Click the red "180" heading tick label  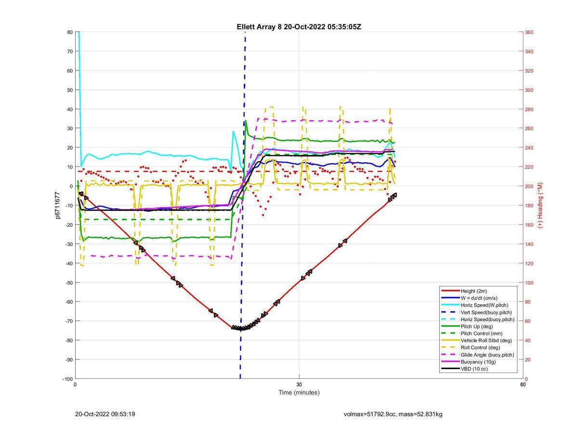pyautogui.click(x=529, y=206)
